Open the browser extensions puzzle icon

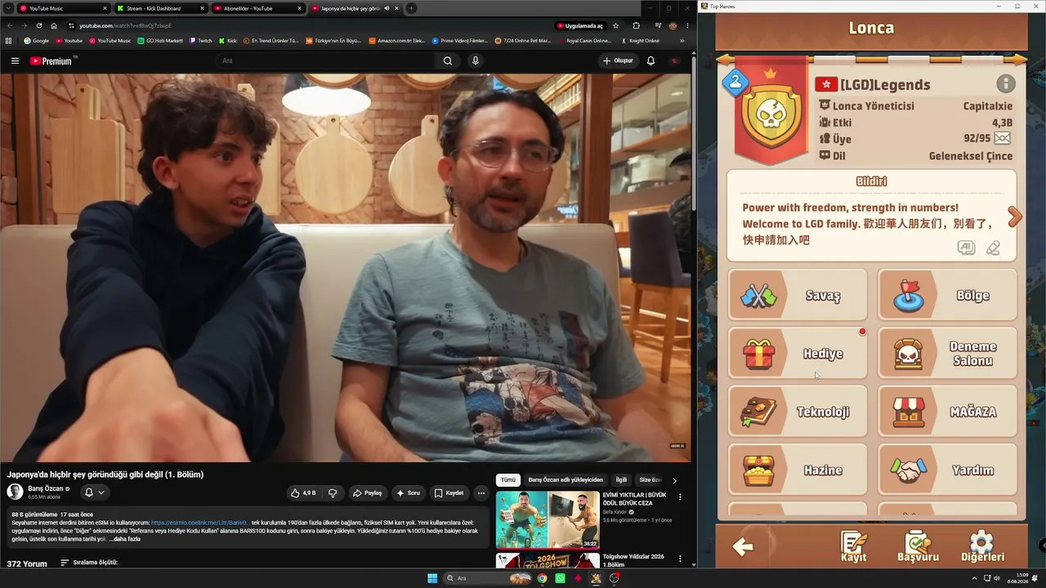pos(637,25)
